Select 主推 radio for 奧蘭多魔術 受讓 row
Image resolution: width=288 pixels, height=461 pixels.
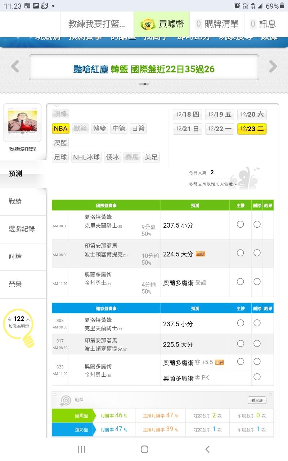(x=240, y=282)
